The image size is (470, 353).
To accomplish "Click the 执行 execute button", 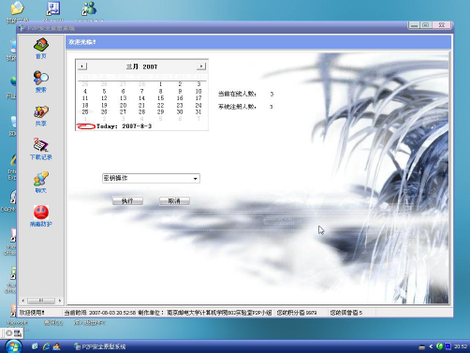I will (127, 201).
